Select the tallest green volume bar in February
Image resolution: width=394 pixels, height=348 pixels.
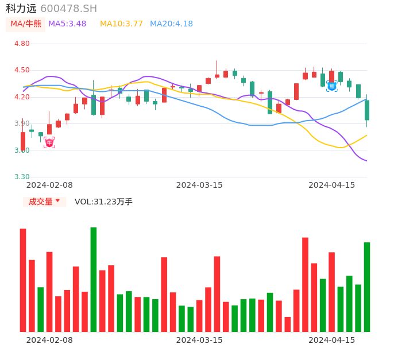tap(94, 280)
